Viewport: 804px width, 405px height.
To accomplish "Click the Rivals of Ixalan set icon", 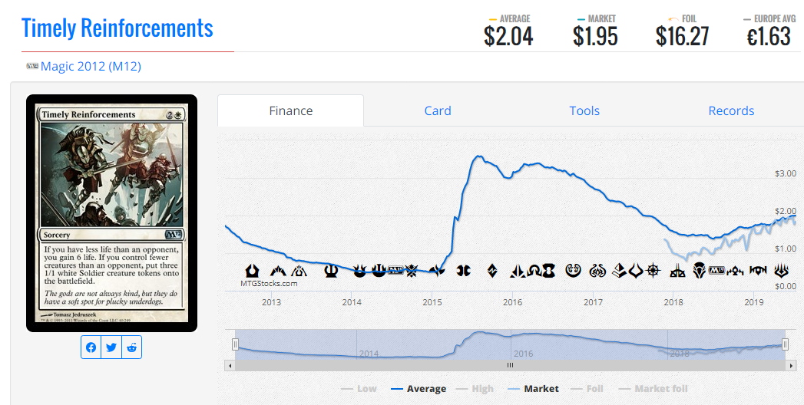I will pos(677,270).
